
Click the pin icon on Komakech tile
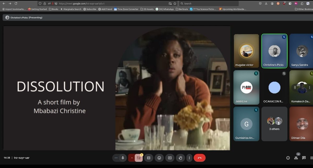point(295,88)
